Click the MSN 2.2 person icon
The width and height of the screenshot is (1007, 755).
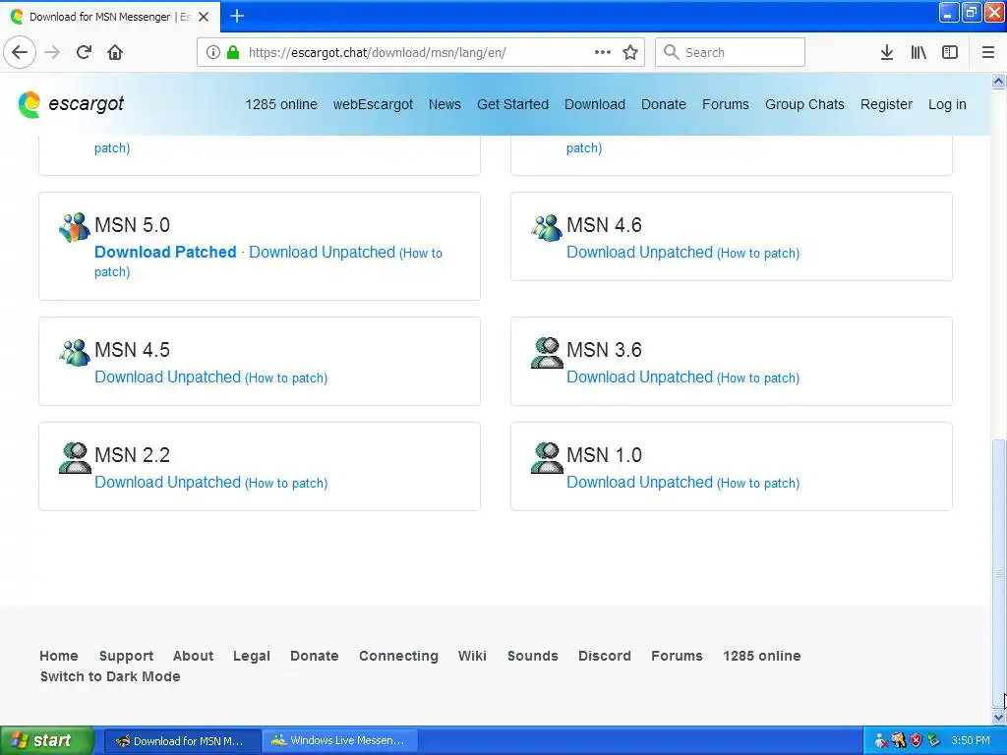[75, 457]
